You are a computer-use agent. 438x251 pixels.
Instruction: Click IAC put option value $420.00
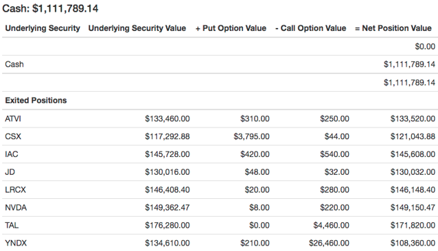[x=255, y=154]
